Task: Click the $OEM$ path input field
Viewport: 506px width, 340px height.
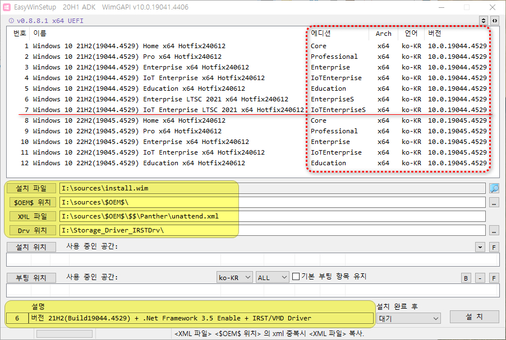Action: (273, 202)
